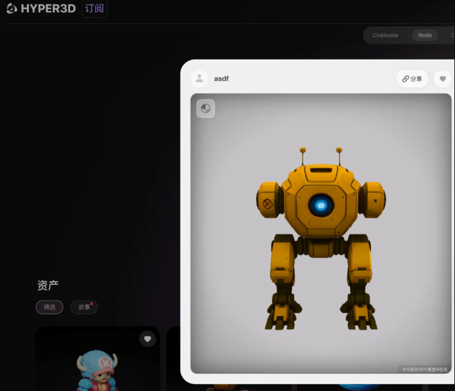Select the 精选 featured filter
Image resolution: width=455 pixels, height=391 pixels.
coord(49,307)
